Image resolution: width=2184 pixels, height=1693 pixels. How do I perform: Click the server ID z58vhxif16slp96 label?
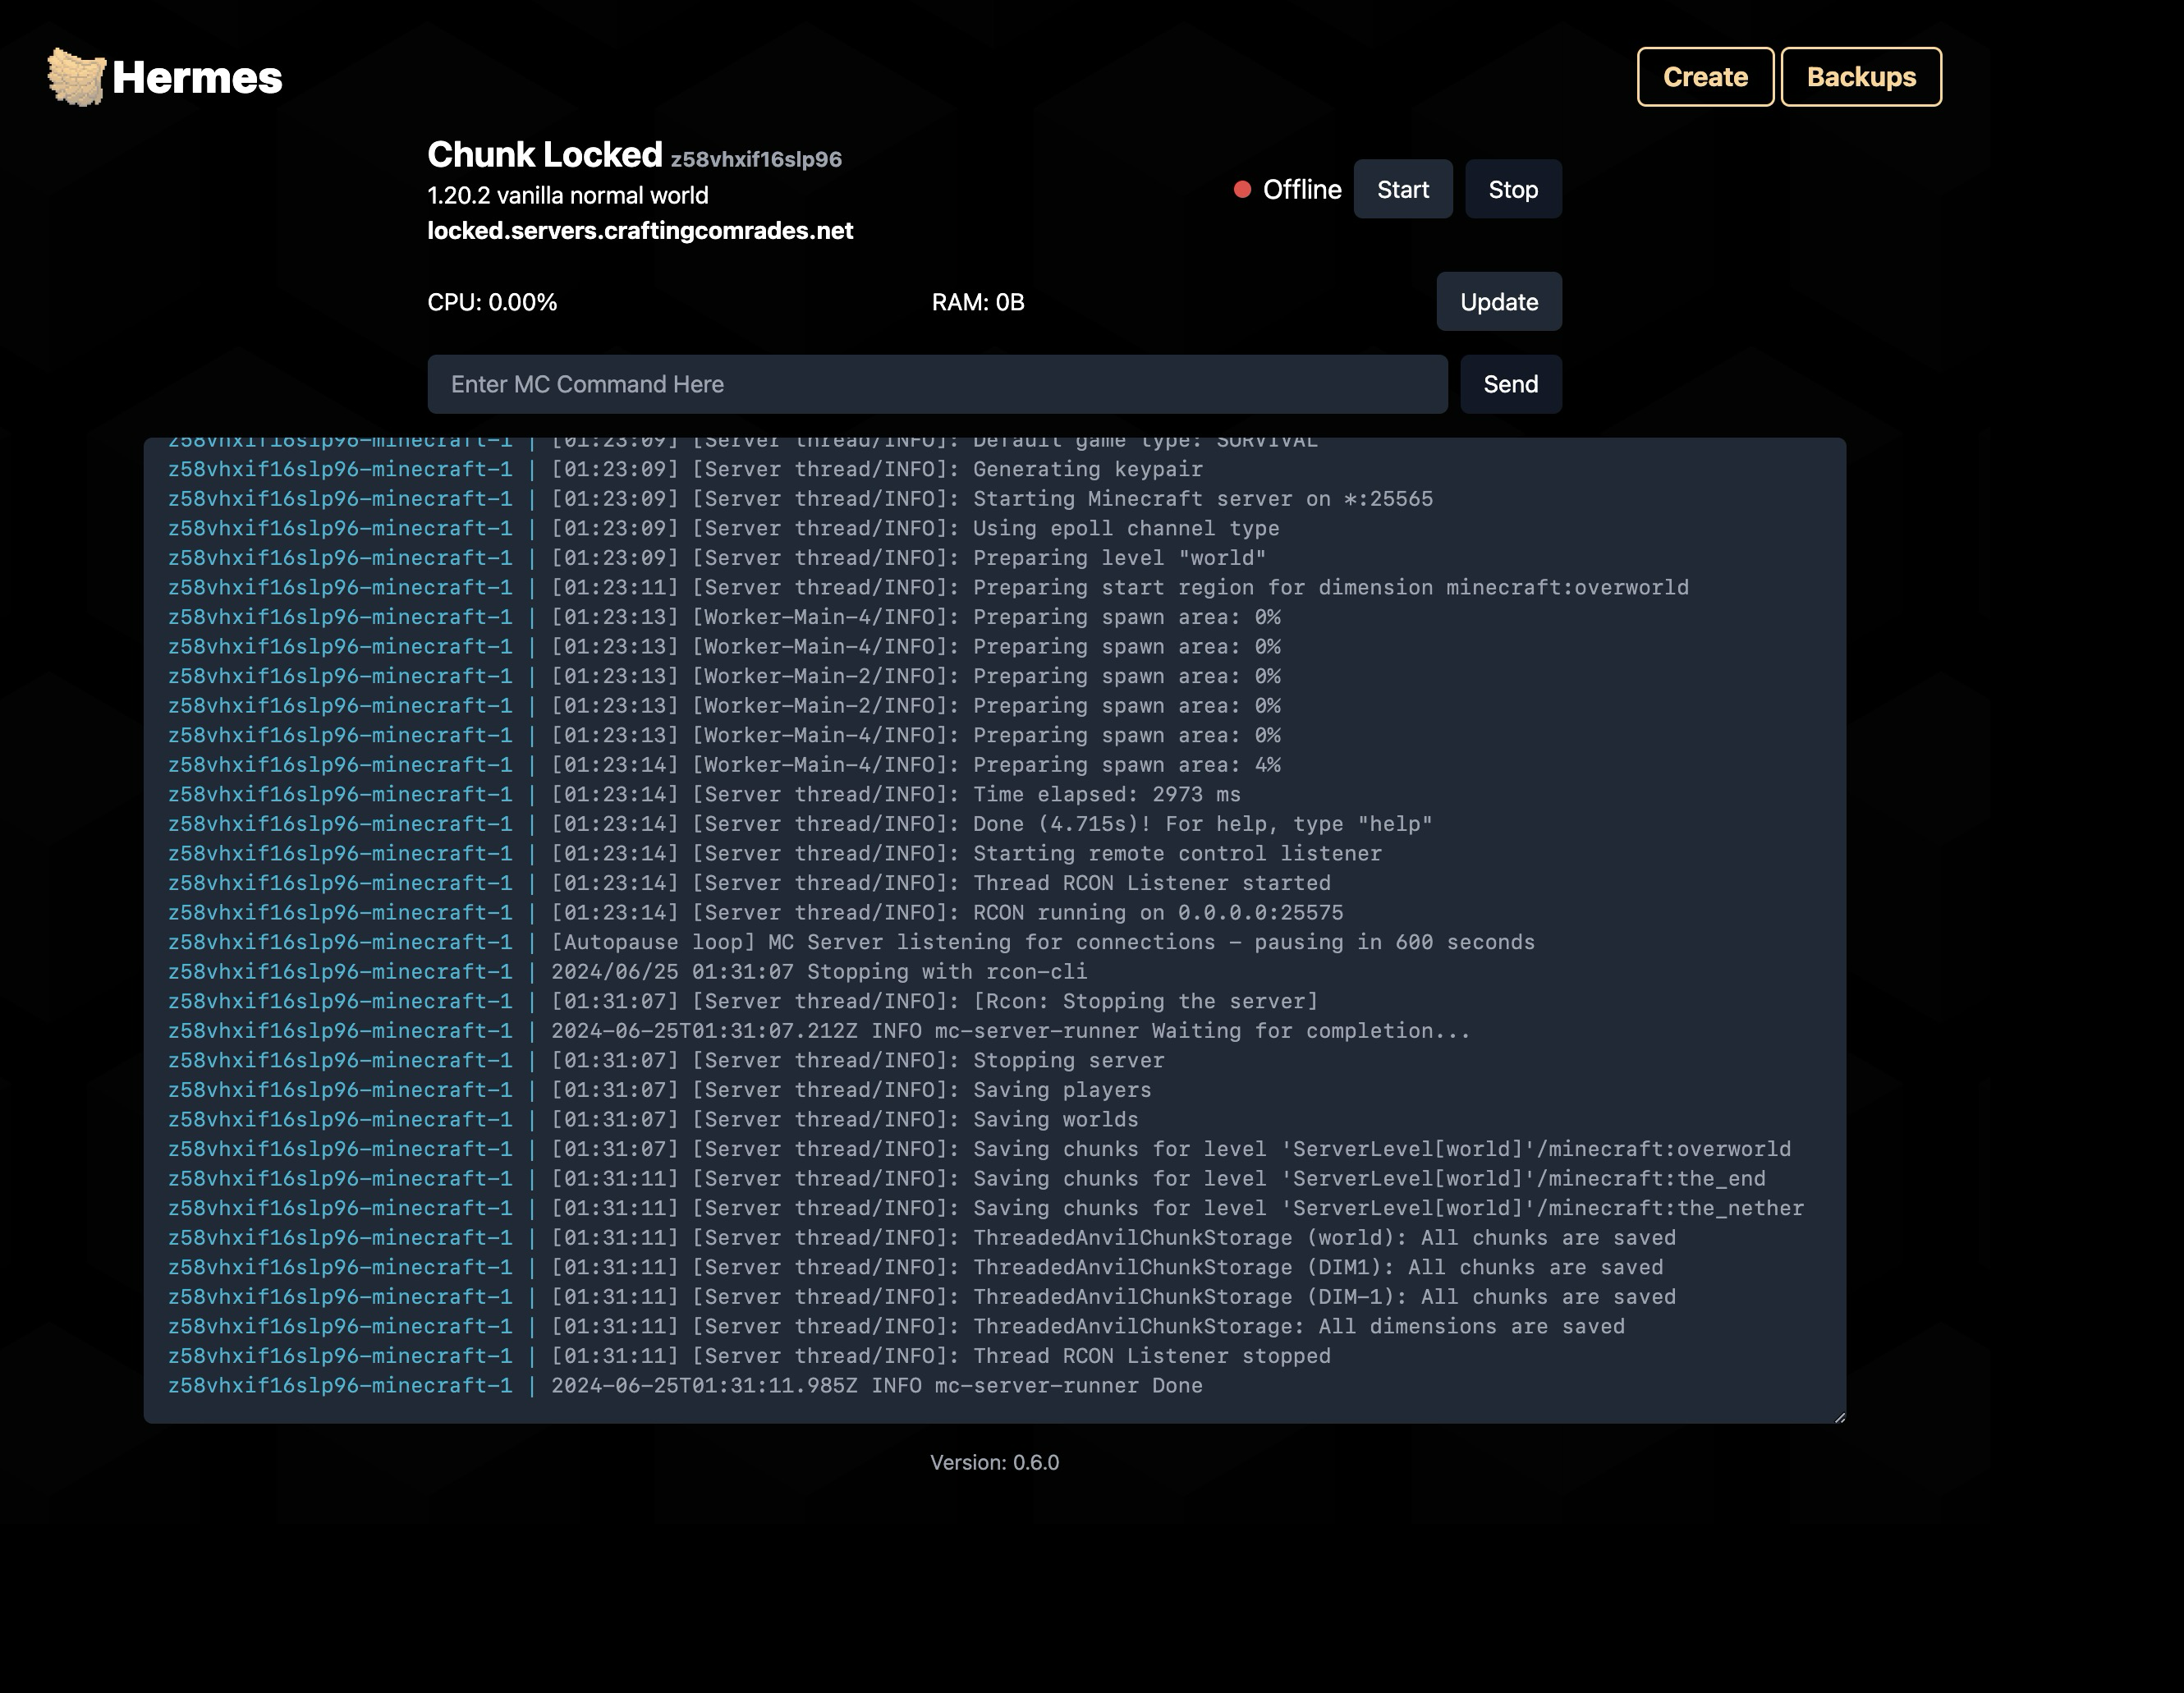757,158
